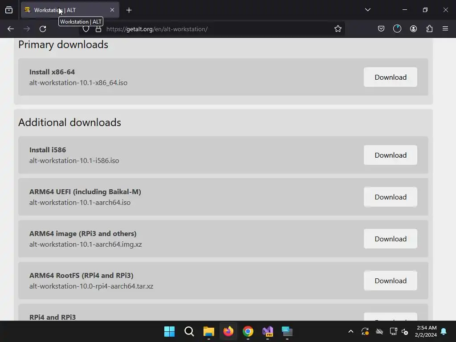Select filename alt-workstation-10.1-x86_64.iso
Image resolution: width=456 pixels, height=342 pixels.
pos(78,82)
